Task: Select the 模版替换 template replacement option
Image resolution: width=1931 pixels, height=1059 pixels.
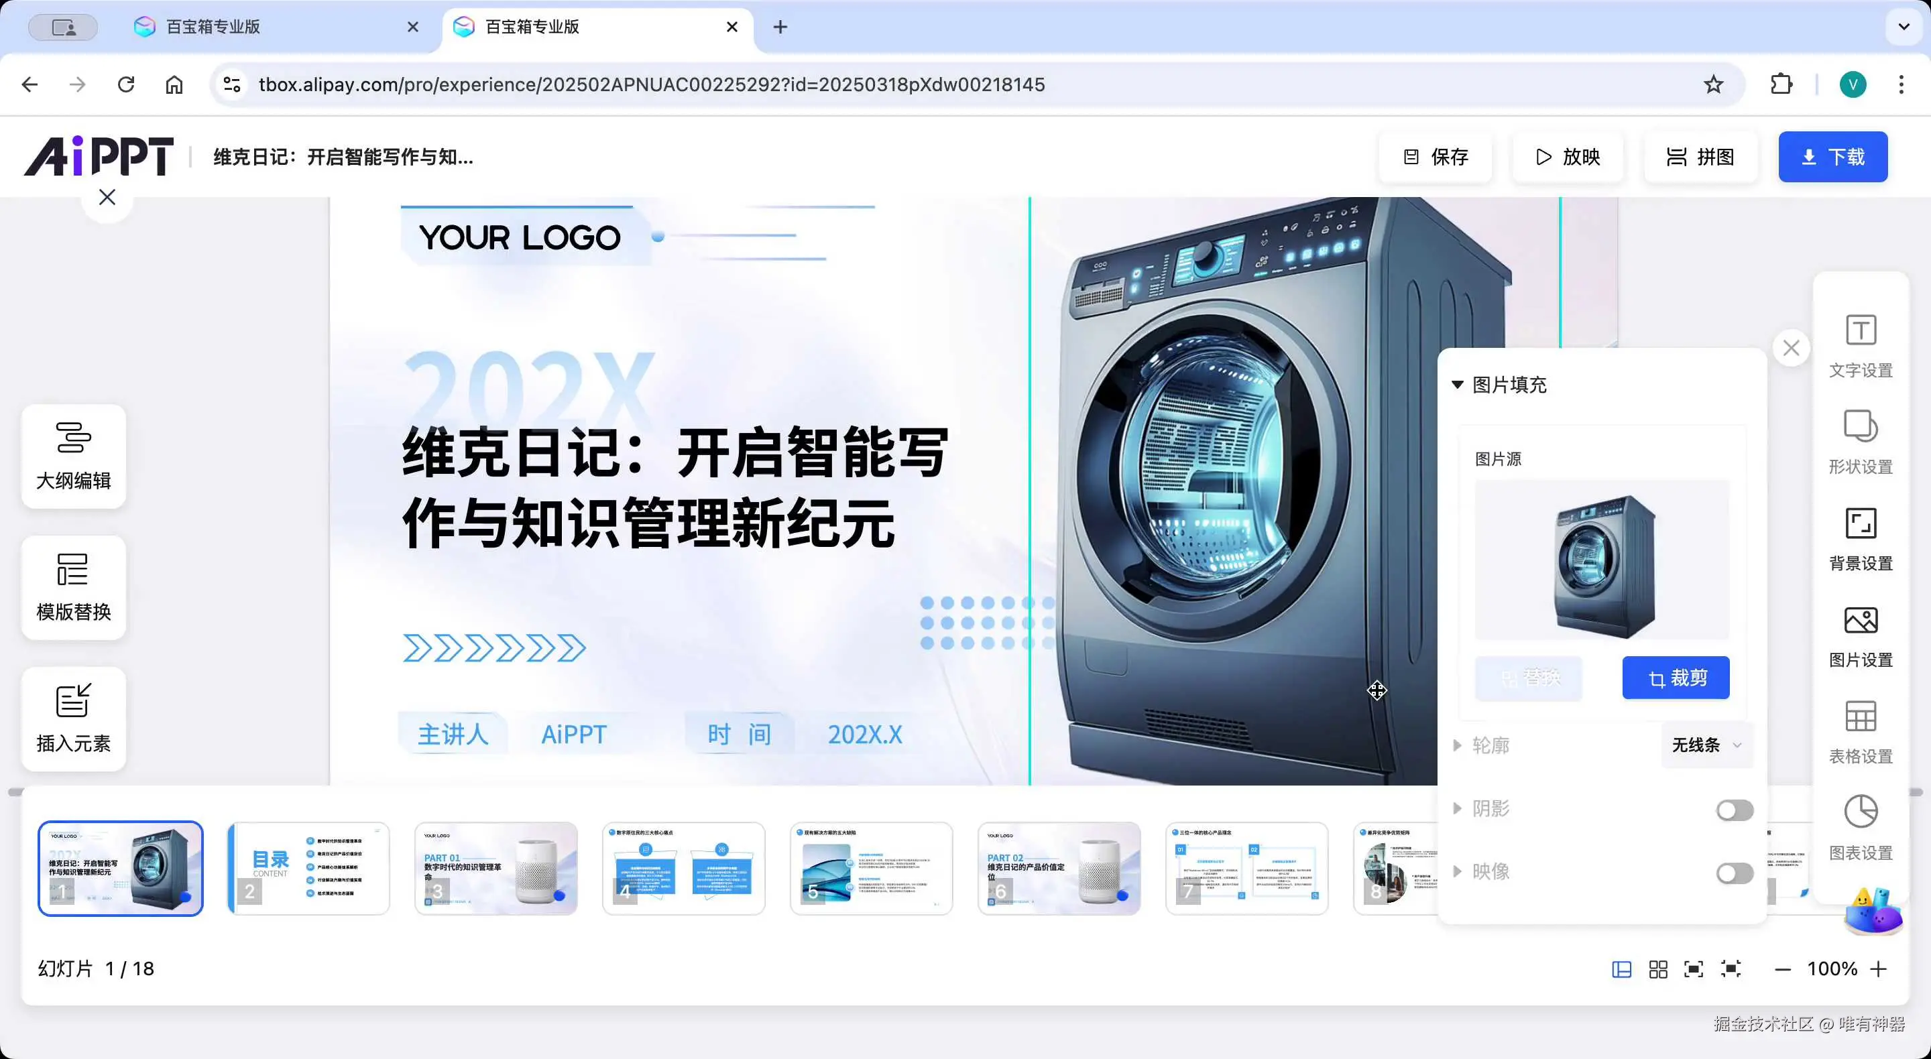Action: (72, 588)
